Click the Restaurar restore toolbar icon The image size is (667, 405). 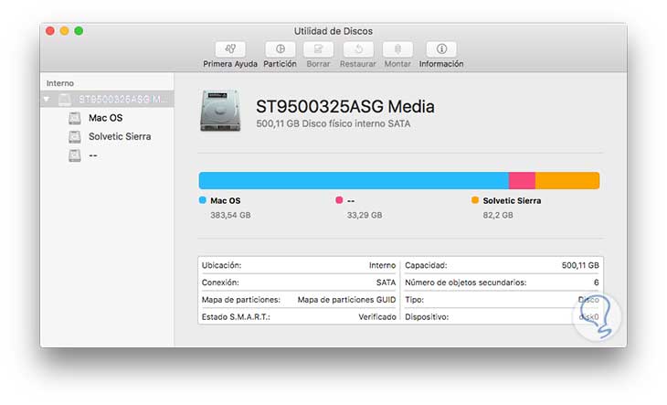coord(357,49)
